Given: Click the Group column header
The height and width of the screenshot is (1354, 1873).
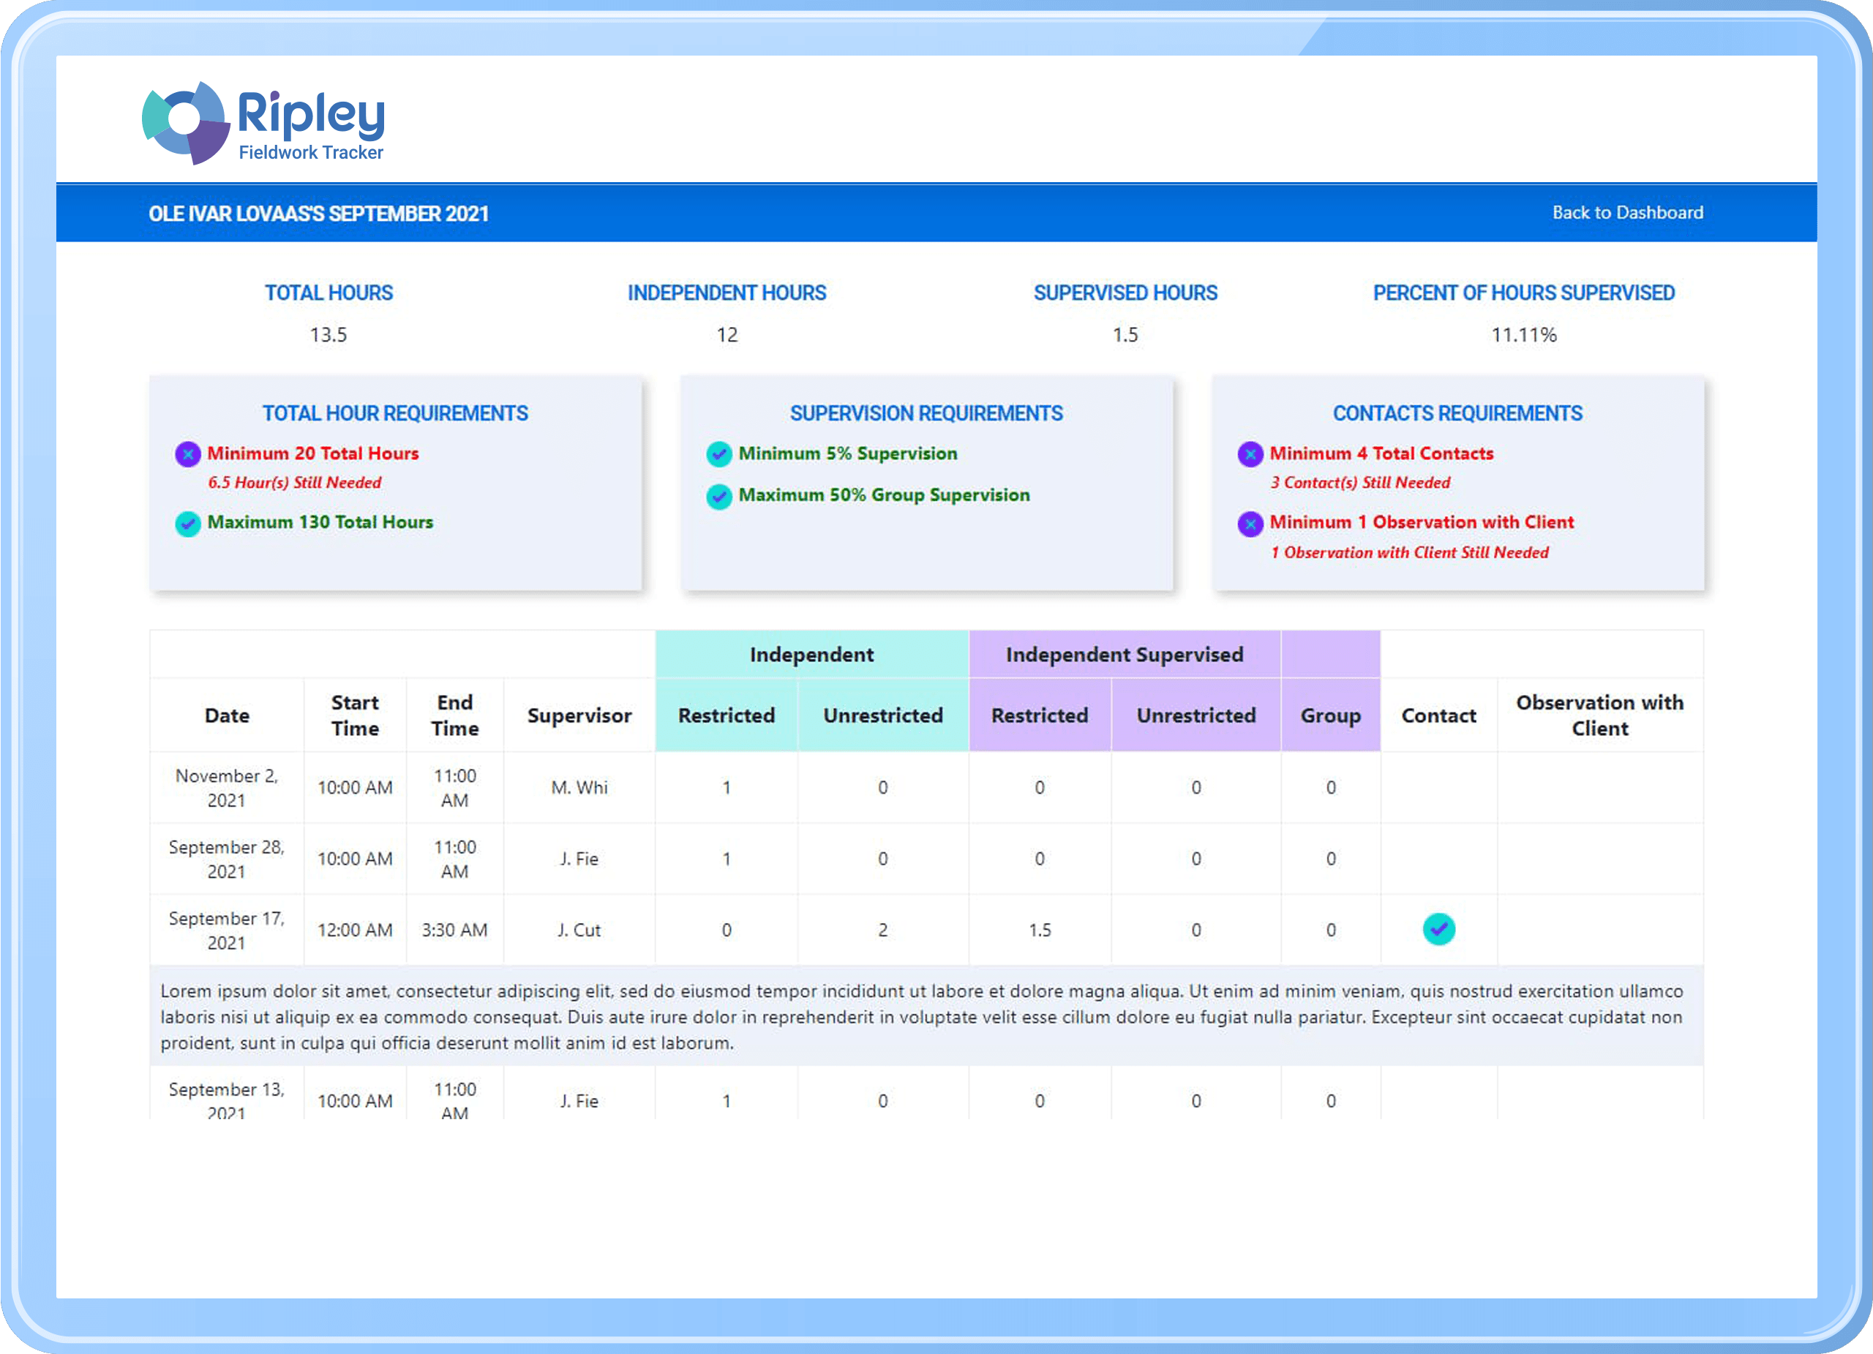Looking at the screenshot, I should [1330, 715].
